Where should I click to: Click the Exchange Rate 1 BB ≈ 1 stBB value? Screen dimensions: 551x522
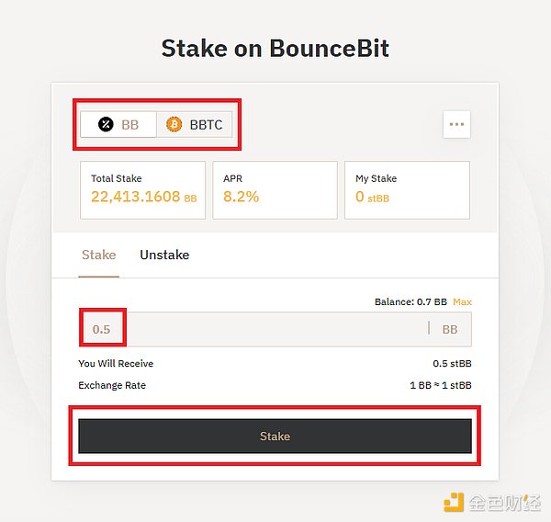(x=441, y=385)
